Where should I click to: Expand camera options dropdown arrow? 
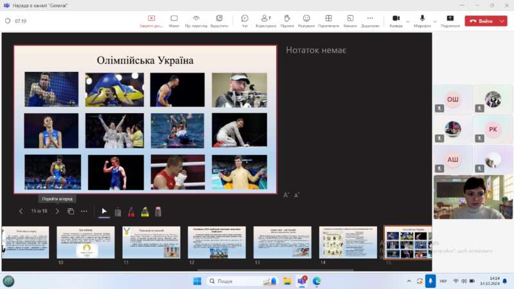(408, 21)
